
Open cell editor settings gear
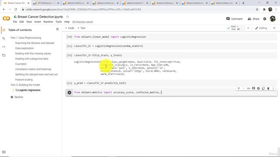pyautogui.click(x=259, y=88)
